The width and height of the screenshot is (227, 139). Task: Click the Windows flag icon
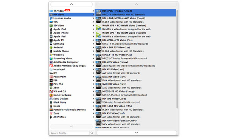coord(51,55)
